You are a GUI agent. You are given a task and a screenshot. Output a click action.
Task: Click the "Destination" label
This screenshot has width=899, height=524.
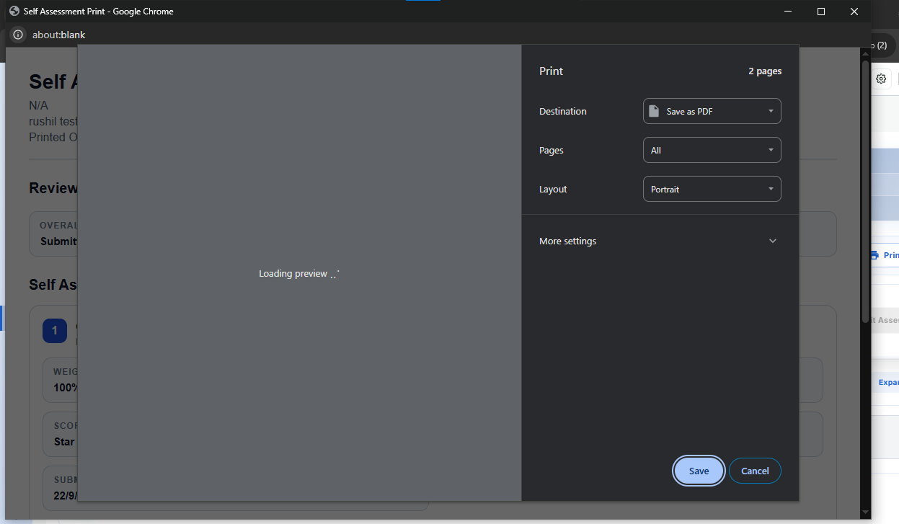pos(563,112)
